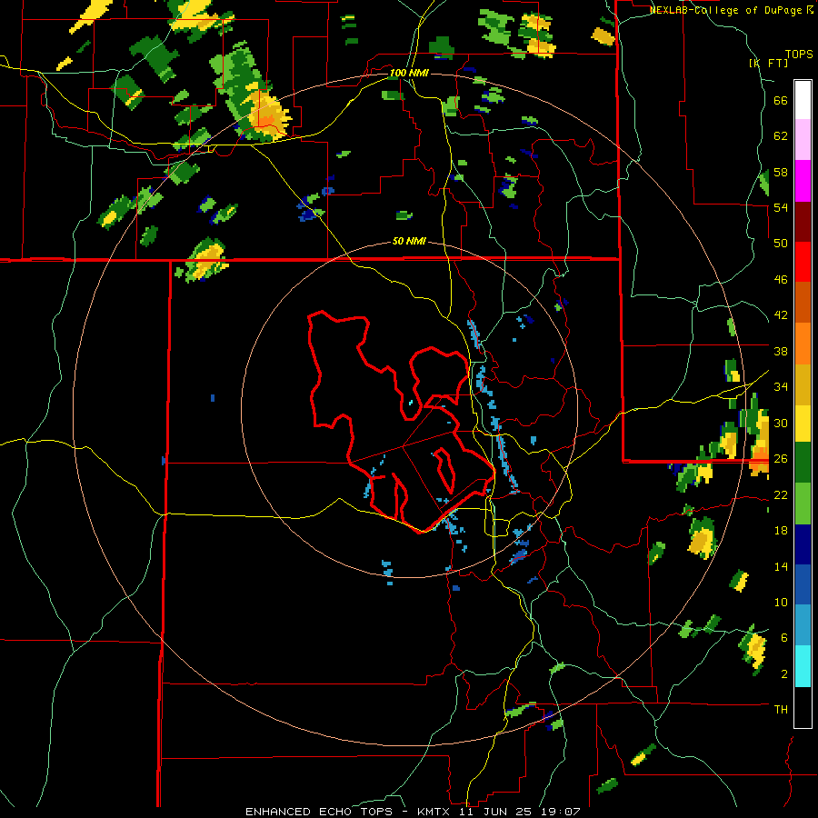Click the 'TH' legend label
This screenshot has width=818, height=818.
[x=781, y=710]
